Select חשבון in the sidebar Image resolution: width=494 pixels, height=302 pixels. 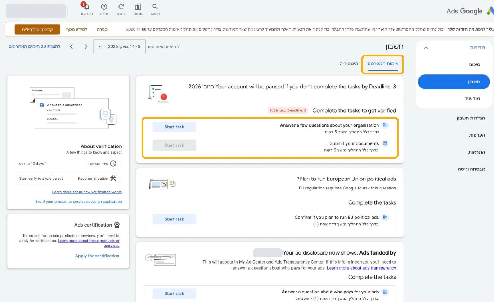click(x=454, y=82)
